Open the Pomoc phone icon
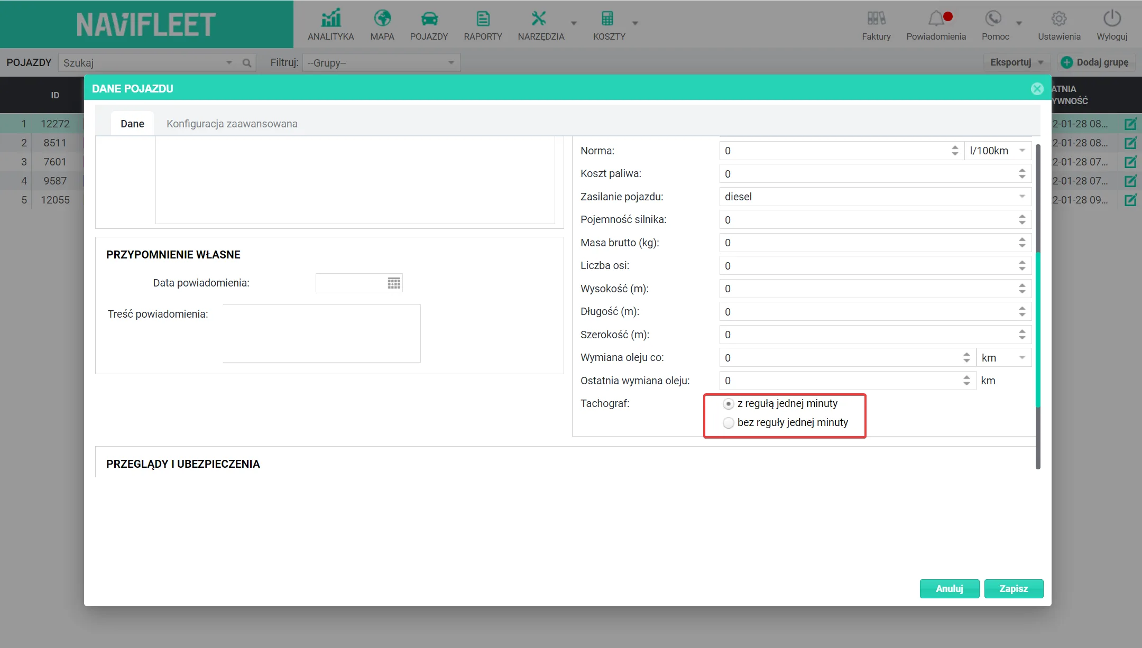This screenshot has height=648, width=1142. tap(993, 19)
